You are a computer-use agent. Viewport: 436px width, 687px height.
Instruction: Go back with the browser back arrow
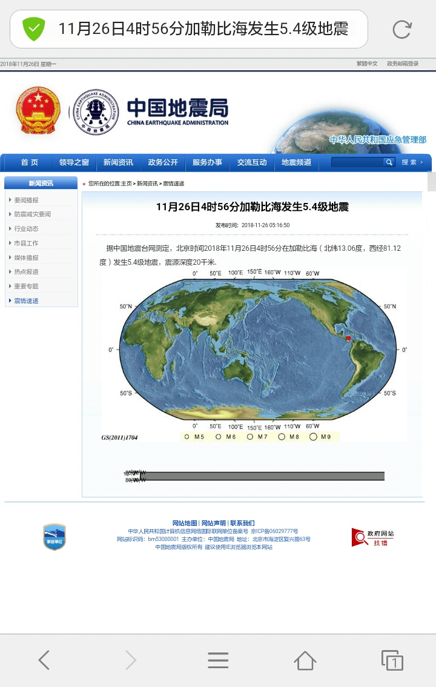coord(44,660)
